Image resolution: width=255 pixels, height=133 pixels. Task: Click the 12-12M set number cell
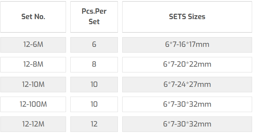point(33,124)
